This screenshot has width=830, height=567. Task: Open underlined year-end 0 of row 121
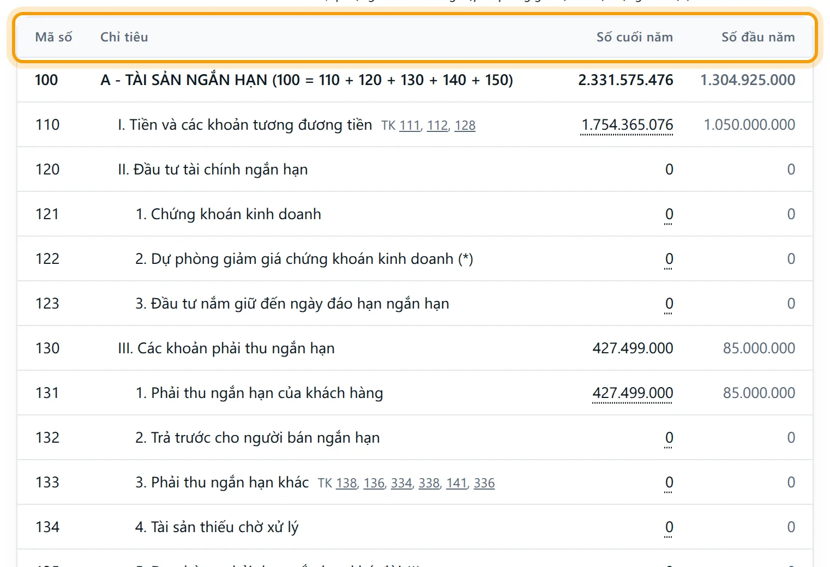click(669, 214)
